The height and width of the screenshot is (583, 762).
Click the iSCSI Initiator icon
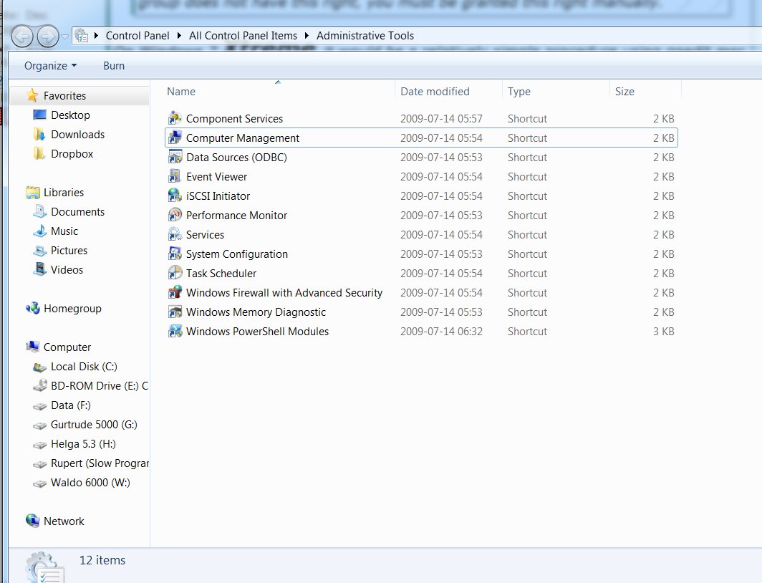point(175,196)
